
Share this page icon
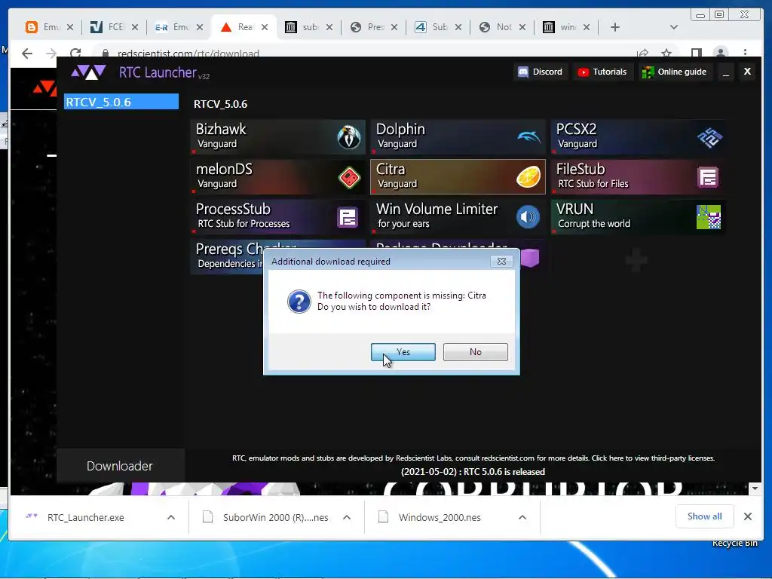click(x=642, y=53)
